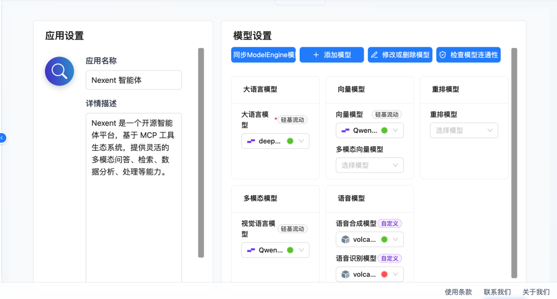Open the 语音识别模型 volca dropdown
The height and width of the screenshot is (299, 557).
point(369,274)
